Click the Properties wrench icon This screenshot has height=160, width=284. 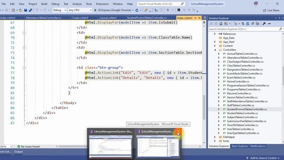[x=264, y=24]
